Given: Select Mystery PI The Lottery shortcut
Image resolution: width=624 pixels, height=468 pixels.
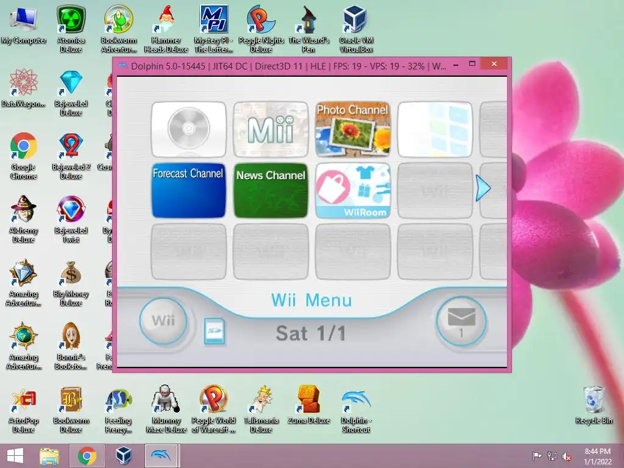Looking at the screenshot, I should (x=214, y=29).
